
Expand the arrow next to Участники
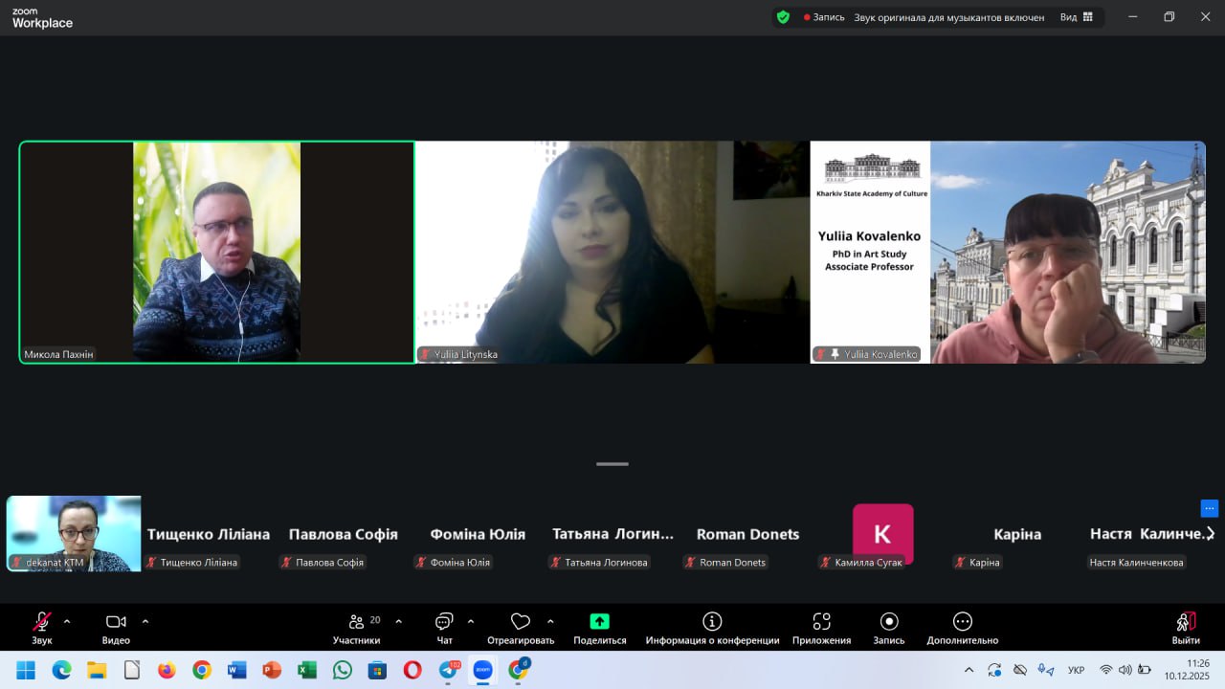398,621
